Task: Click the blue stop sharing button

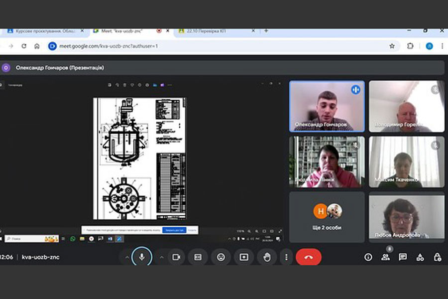Action: click(173, 230)
